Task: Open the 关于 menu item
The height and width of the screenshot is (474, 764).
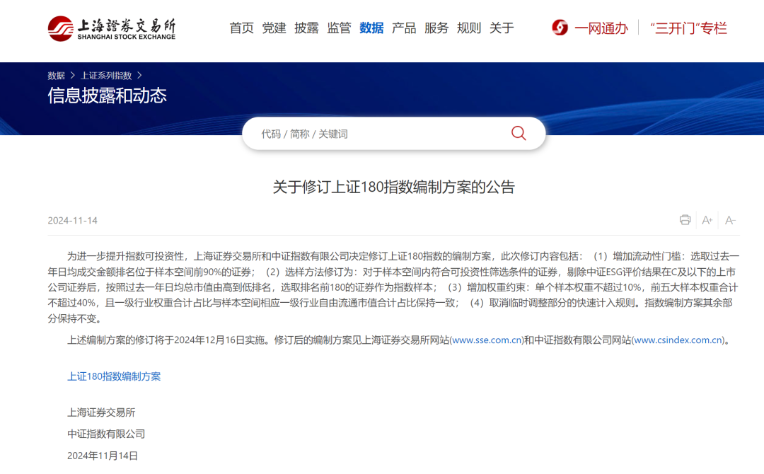Action: (x=502, y=28)
